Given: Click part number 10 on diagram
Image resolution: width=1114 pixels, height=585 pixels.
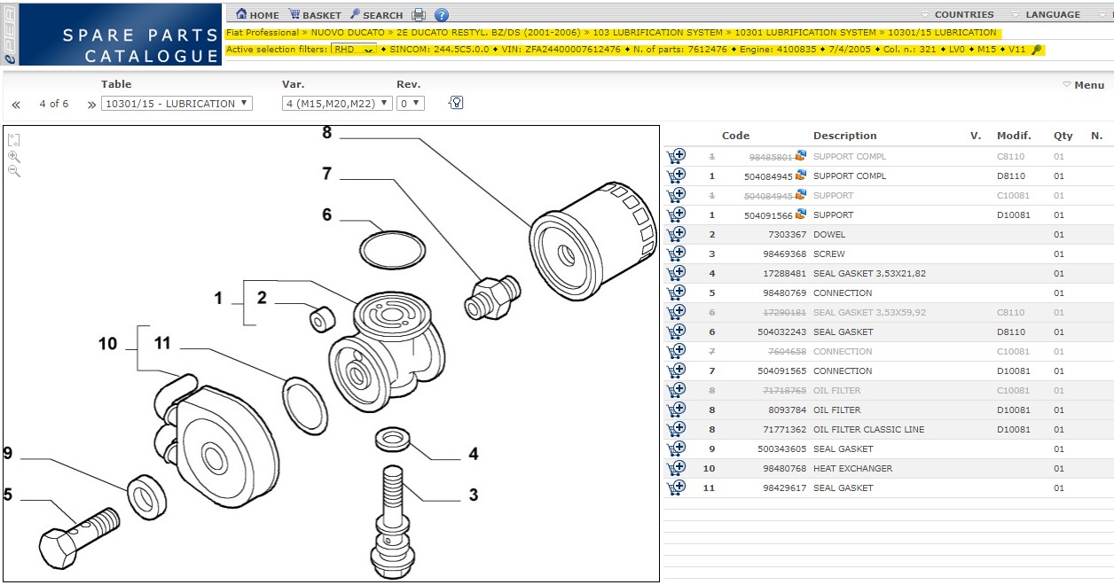Looking at the screenshot, I should 107,343.
